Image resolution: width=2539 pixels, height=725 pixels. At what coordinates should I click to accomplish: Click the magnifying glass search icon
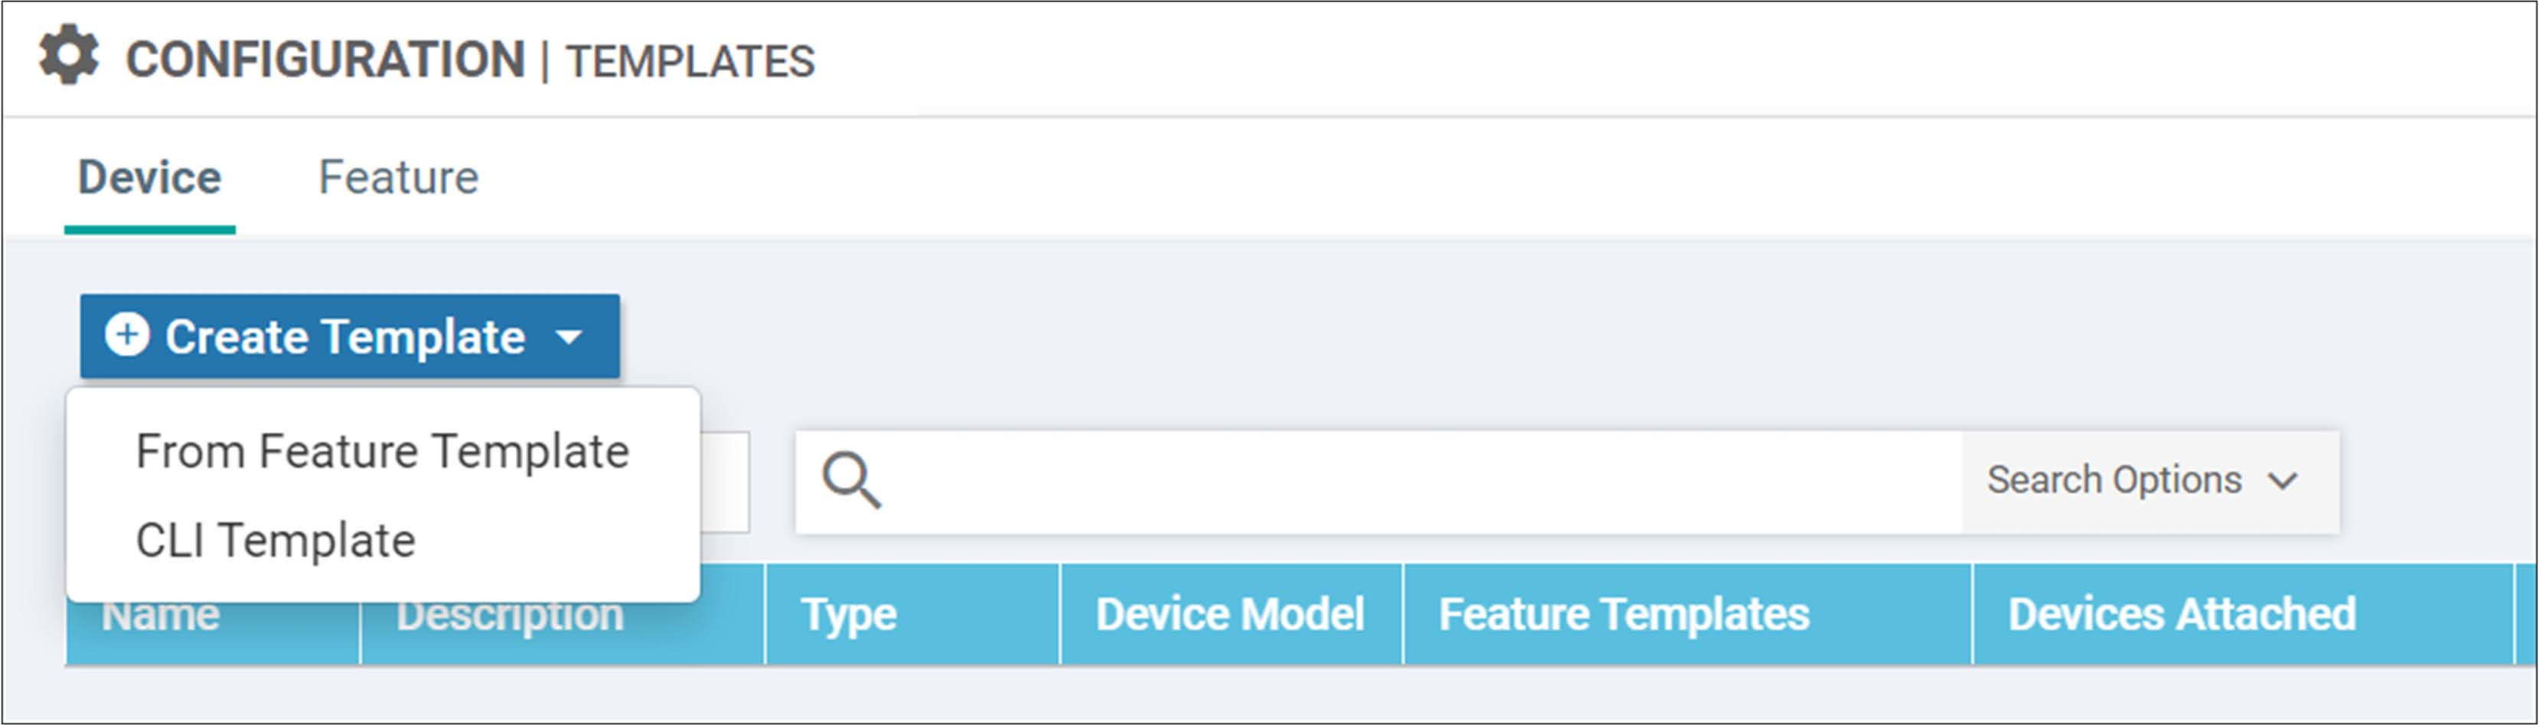(852, 481)
